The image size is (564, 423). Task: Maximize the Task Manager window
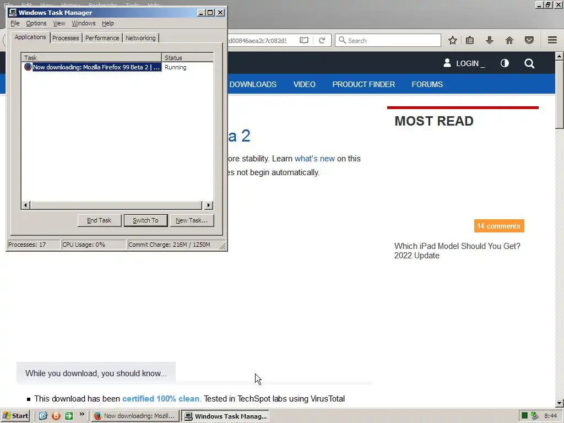click(x=210, y=13)
